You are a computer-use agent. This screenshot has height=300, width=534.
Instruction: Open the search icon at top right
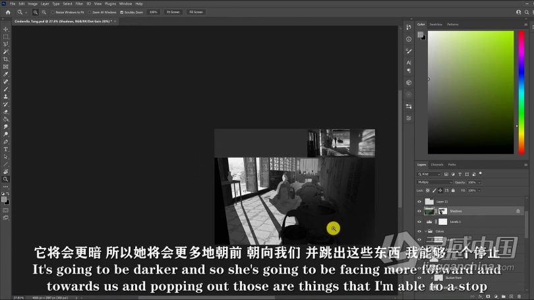[527, 13]
